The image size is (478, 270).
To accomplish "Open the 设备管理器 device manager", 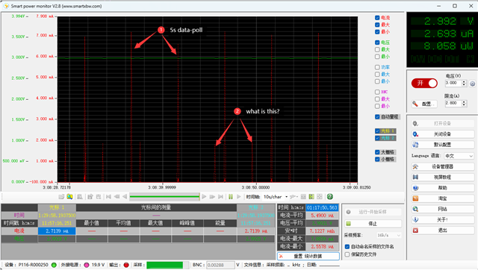I will (442, 166).
